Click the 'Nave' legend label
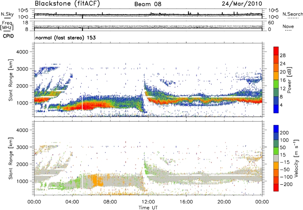The width and height of the screenshot is (303, 210). pos(288,27)
